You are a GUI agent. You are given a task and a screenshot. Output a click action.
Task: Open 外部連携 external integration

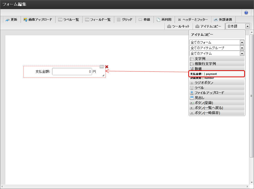coord(223,20)
